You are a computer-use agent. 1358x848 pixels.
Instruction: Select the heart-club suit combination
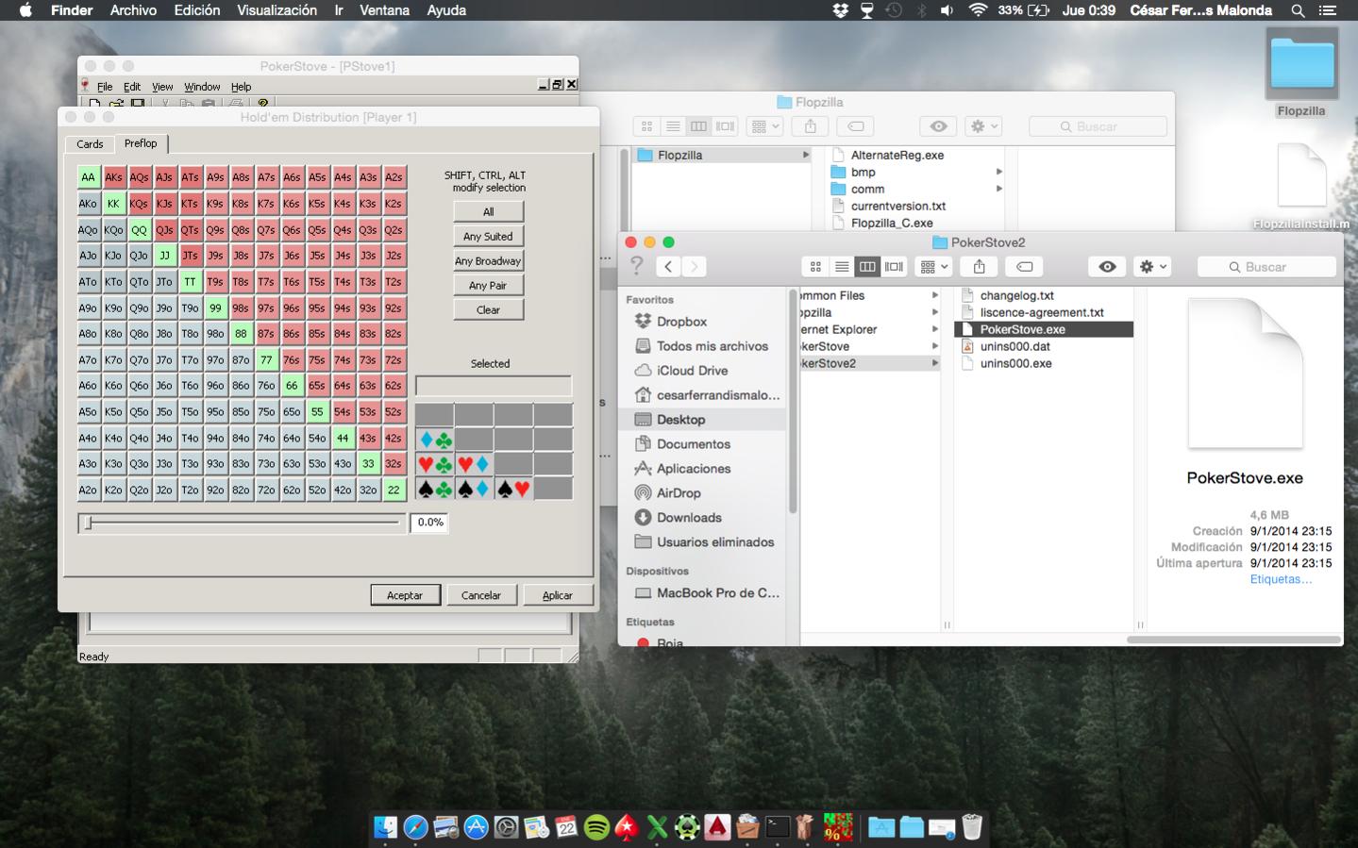(435, 464)
